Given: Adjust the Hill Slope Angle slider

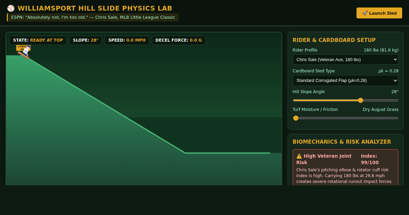Looking at the screenshot, I should point(346,100).
